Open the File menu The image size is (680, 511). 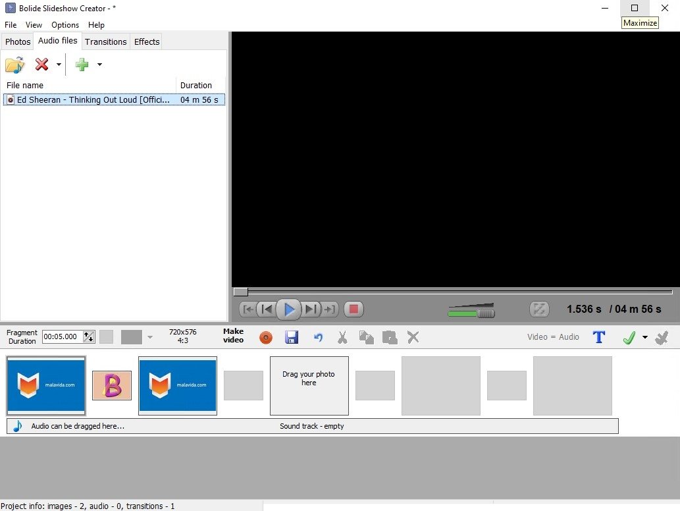11,25
